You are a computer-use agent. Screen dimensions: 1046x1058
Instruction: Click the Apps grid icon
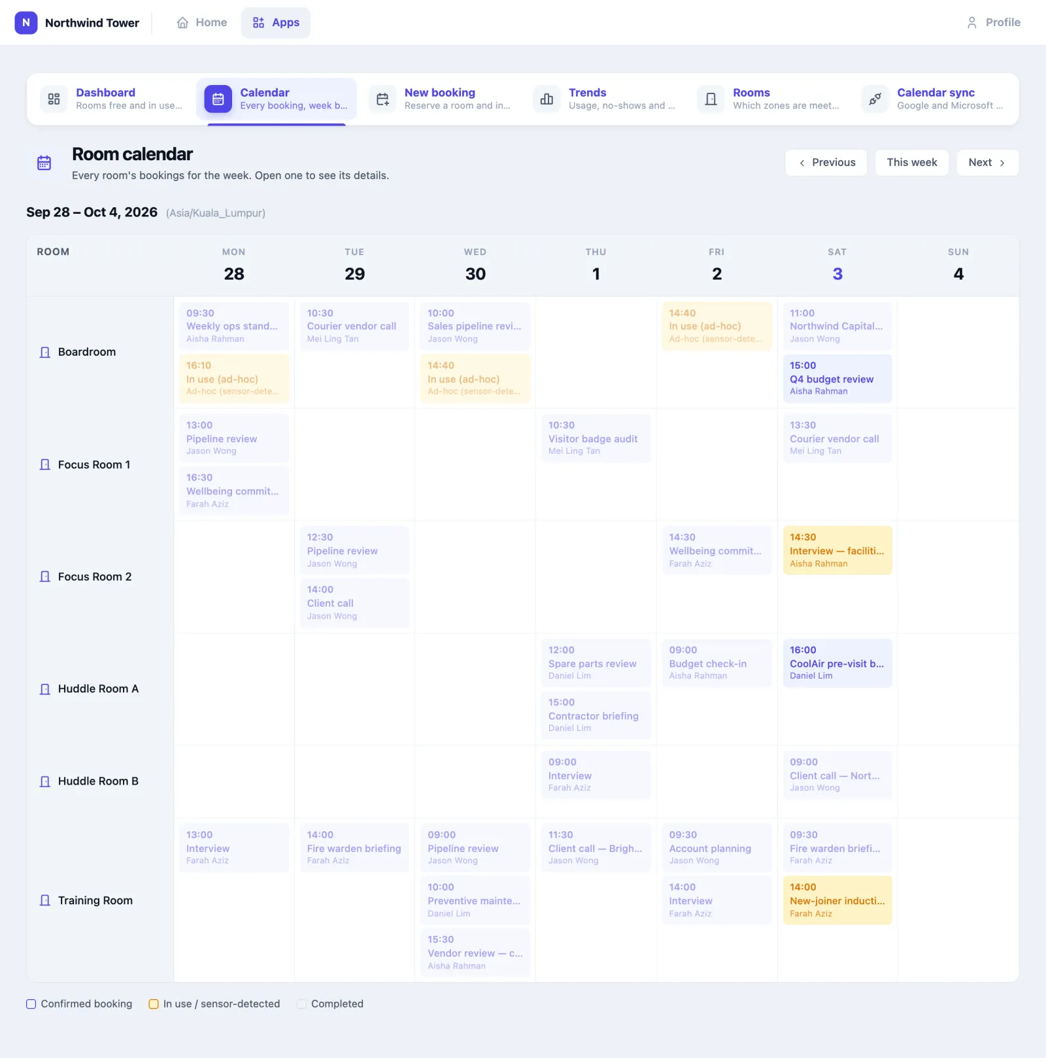tap(258, 22)
